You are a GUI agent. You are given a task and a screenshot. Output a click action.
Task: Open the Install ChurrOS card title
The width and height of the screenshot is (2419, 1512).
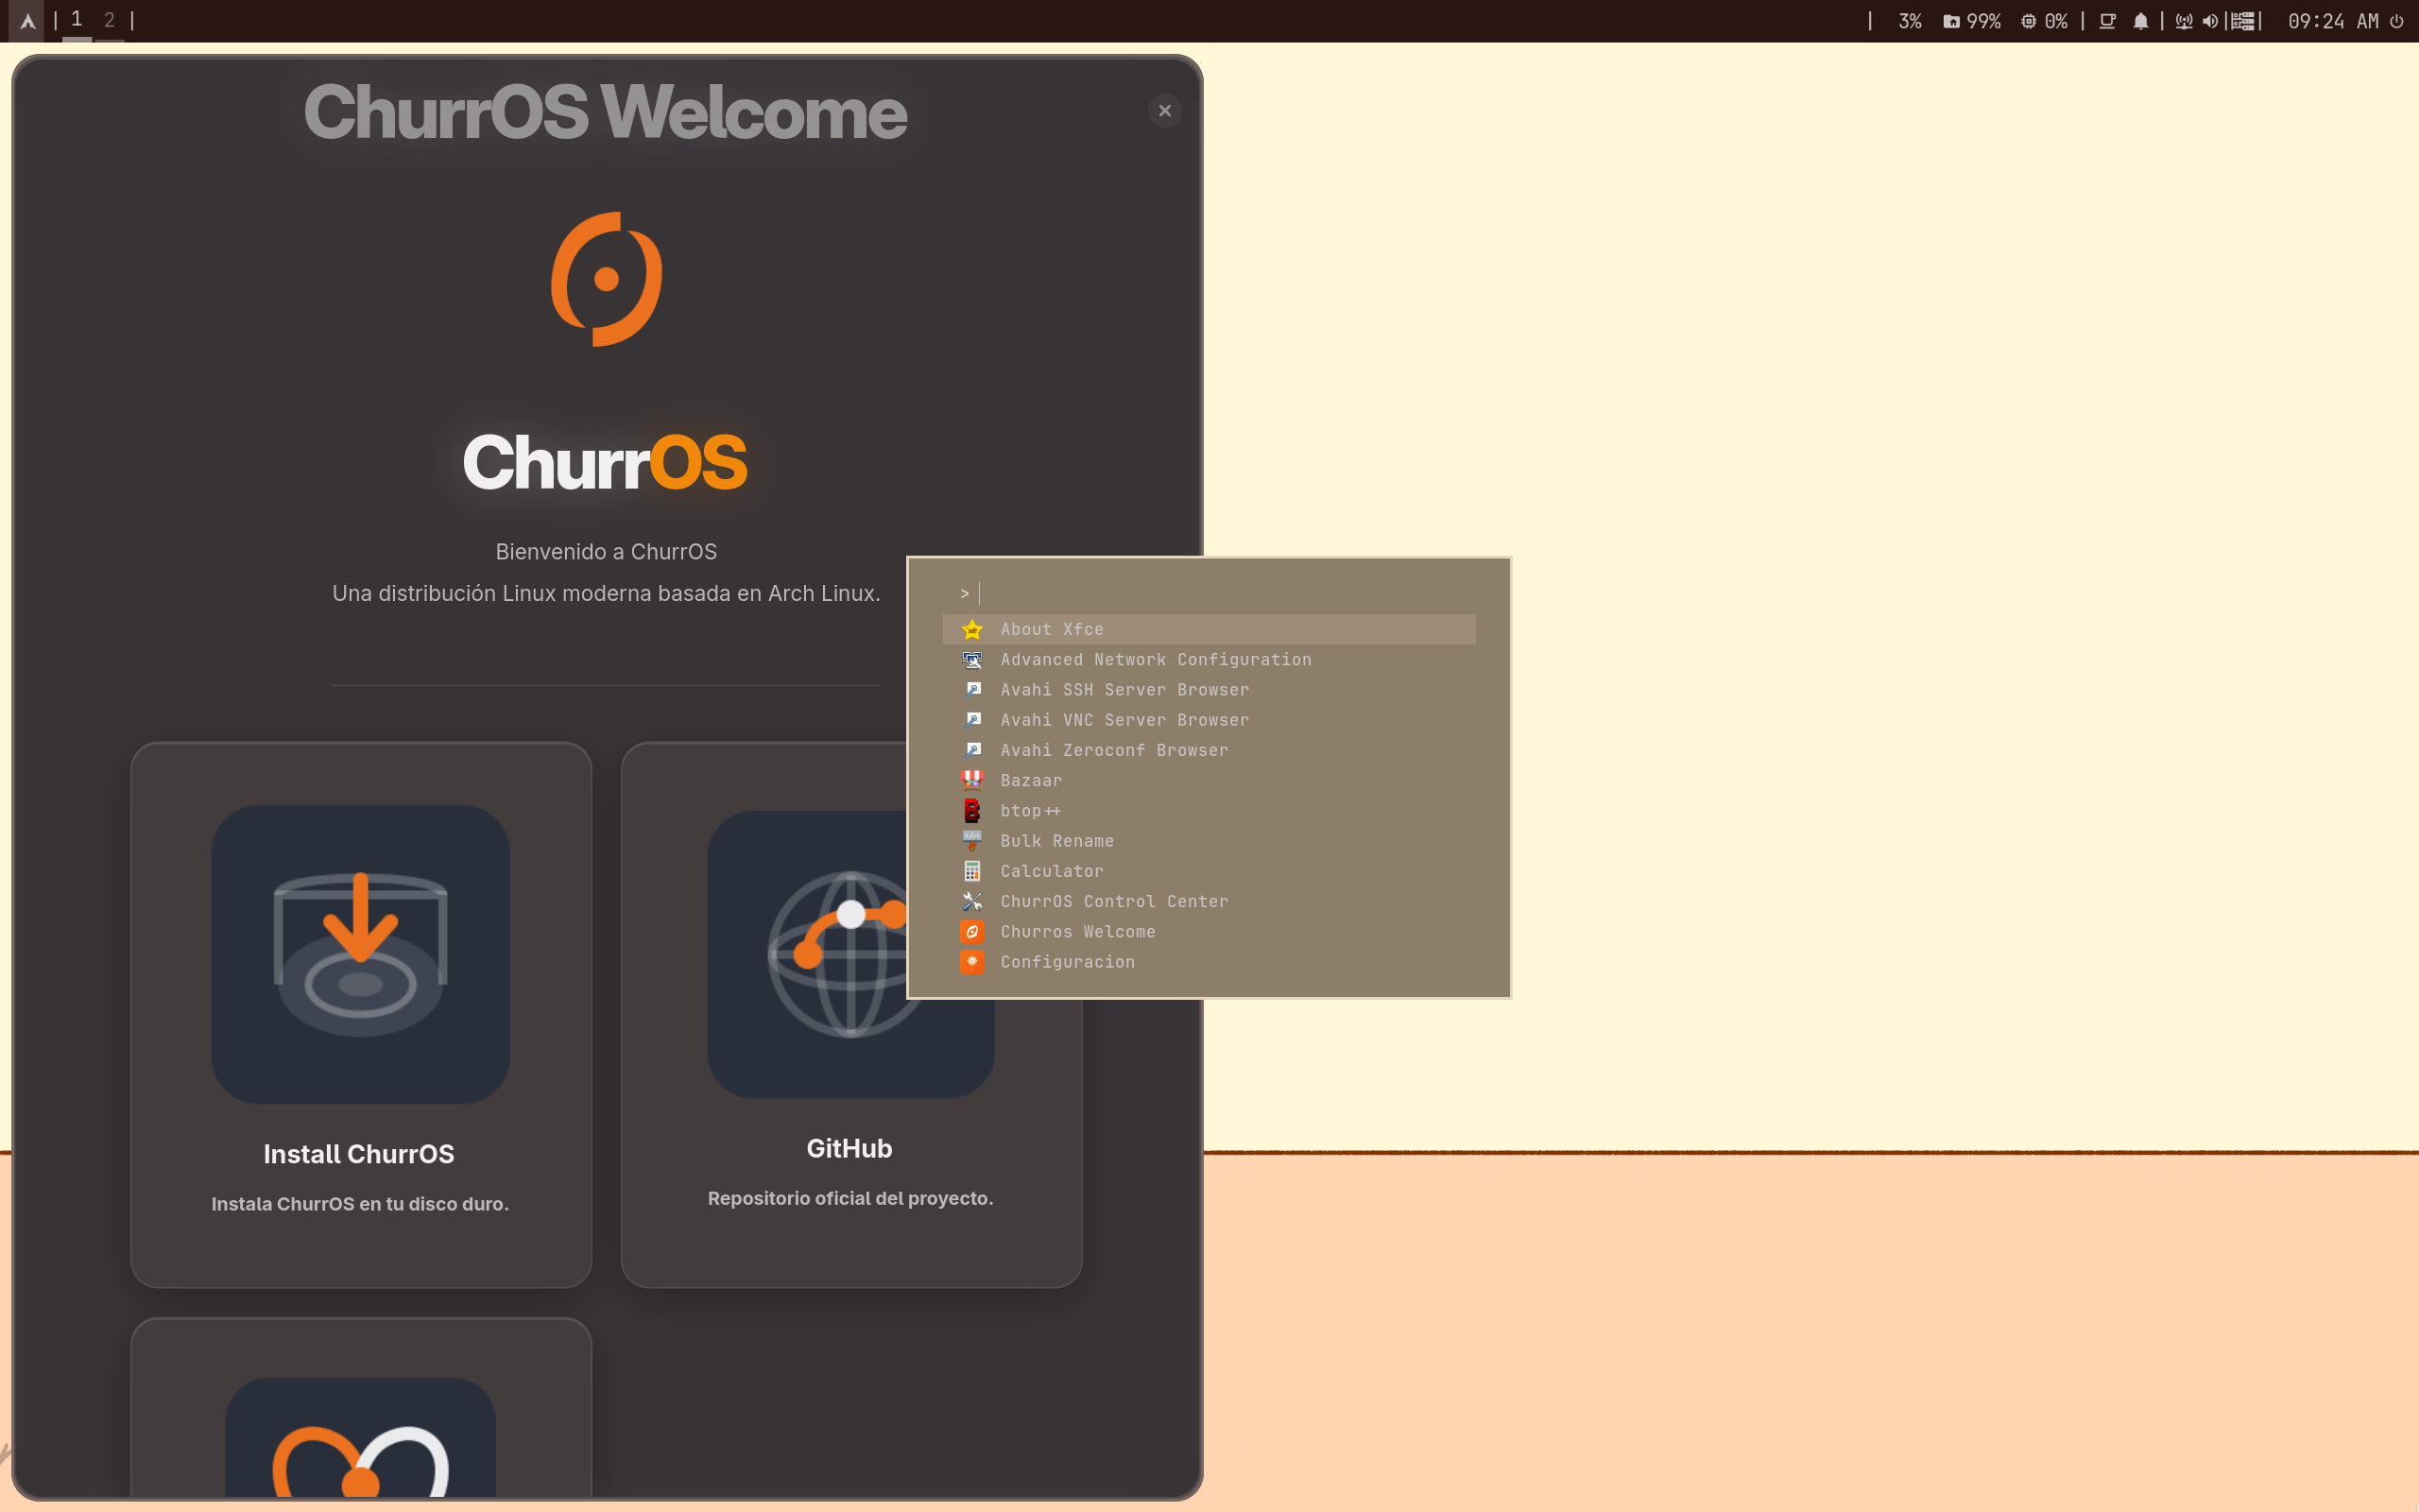359,1154
